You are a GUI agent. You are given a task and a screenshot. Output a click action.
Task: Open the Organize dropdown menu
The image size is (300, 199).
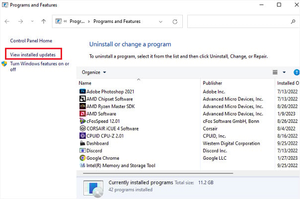[94, 72]
